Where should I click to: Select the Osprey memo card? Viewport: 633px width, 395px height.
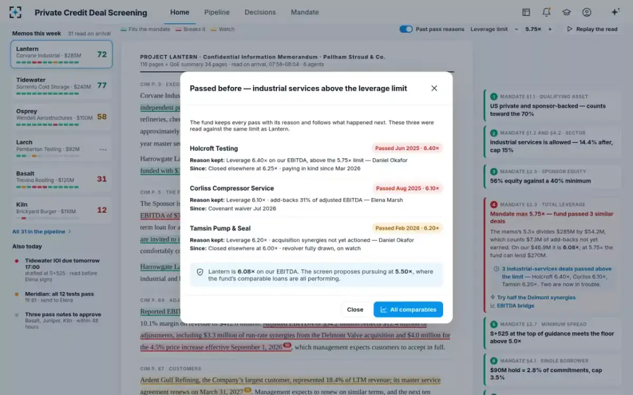point(61,117)
